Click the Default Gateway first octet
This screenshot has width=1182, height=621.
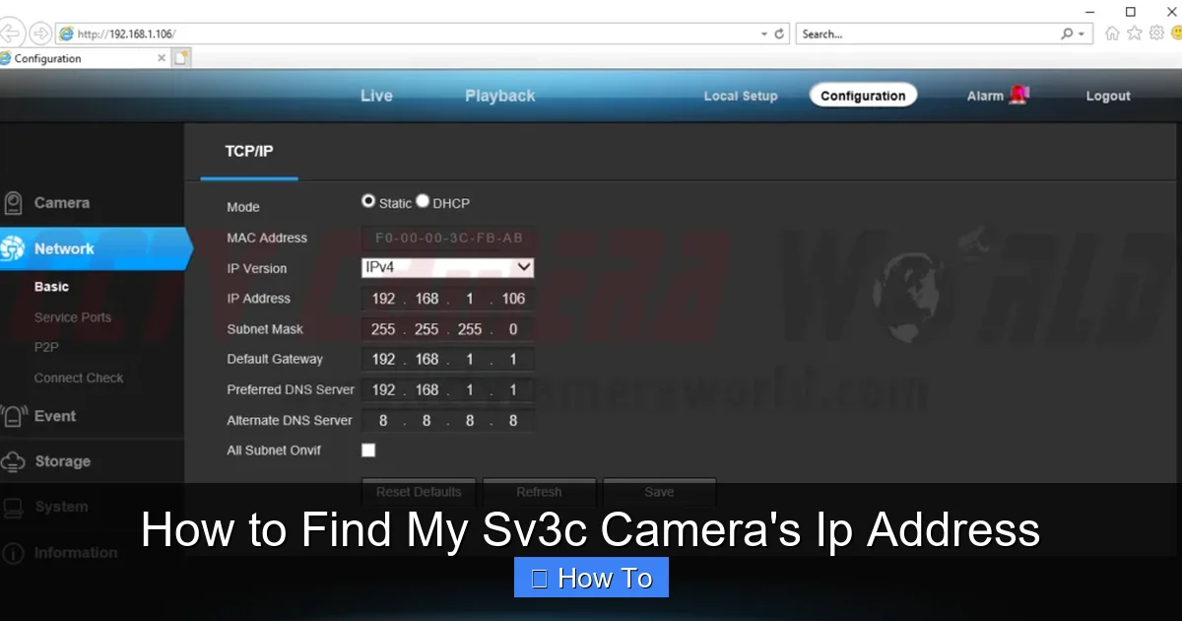pyautogui.click(x=383, y=359)
